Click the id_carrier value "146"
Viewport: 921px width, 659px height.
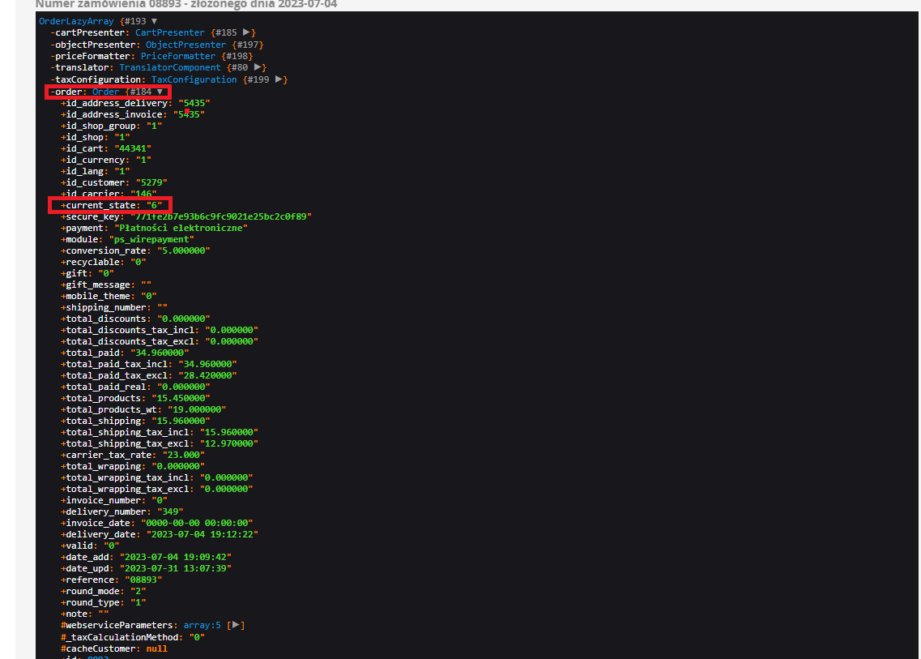point(144,194)
